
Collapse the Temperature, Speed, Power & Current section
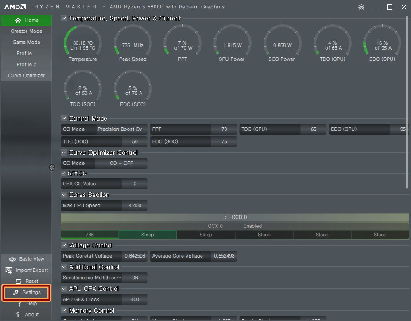63,18
